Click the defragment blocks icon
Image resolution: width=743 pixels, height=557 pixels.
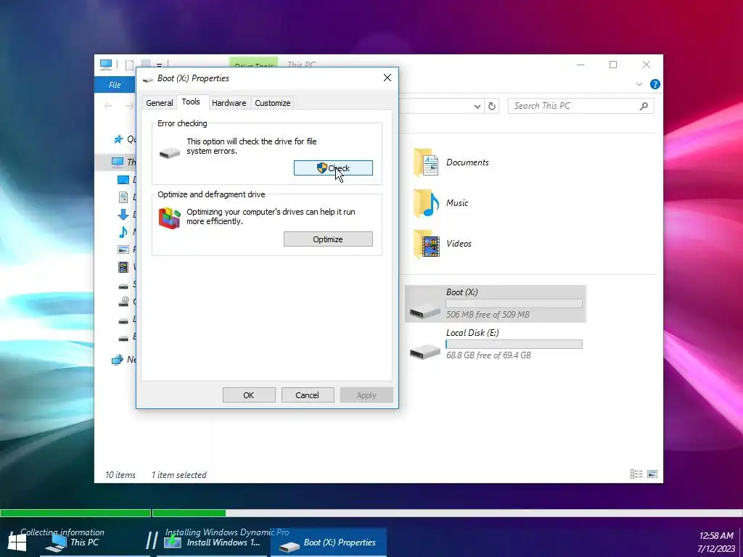coord(169,218)
